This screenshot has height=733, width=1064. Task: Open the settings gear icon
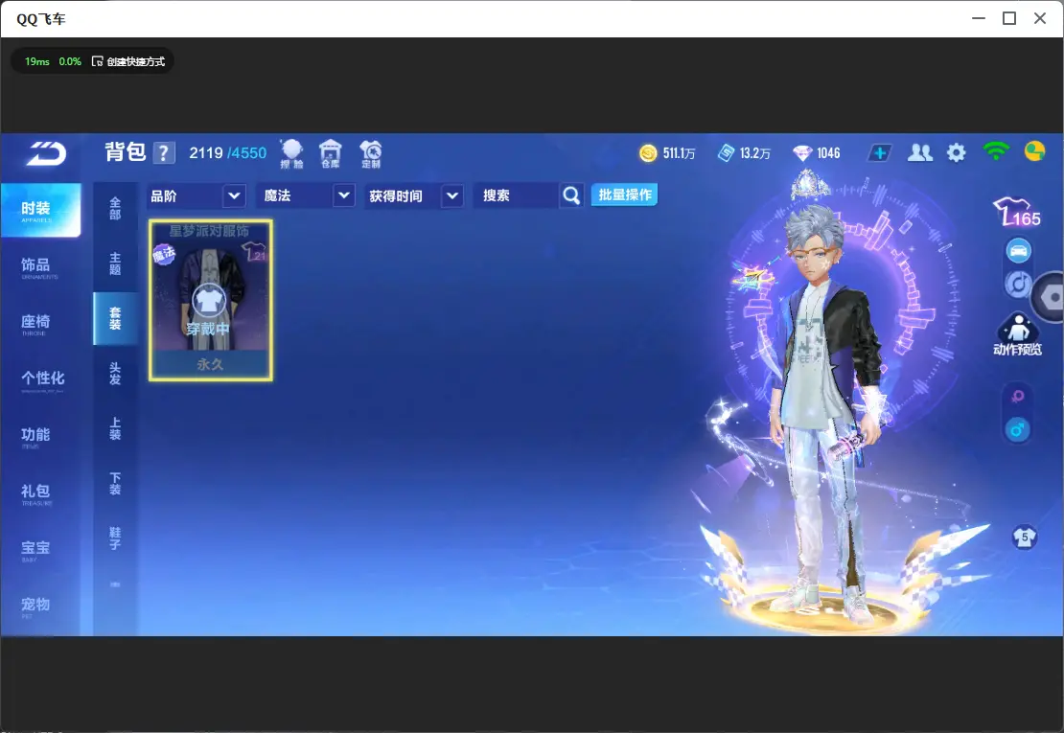[956, 153]
